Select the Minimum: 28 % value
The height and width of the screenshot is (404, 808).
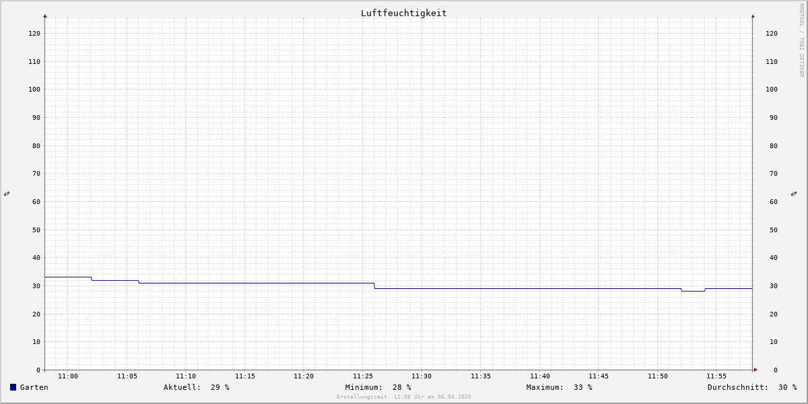[x=378, y=387]
